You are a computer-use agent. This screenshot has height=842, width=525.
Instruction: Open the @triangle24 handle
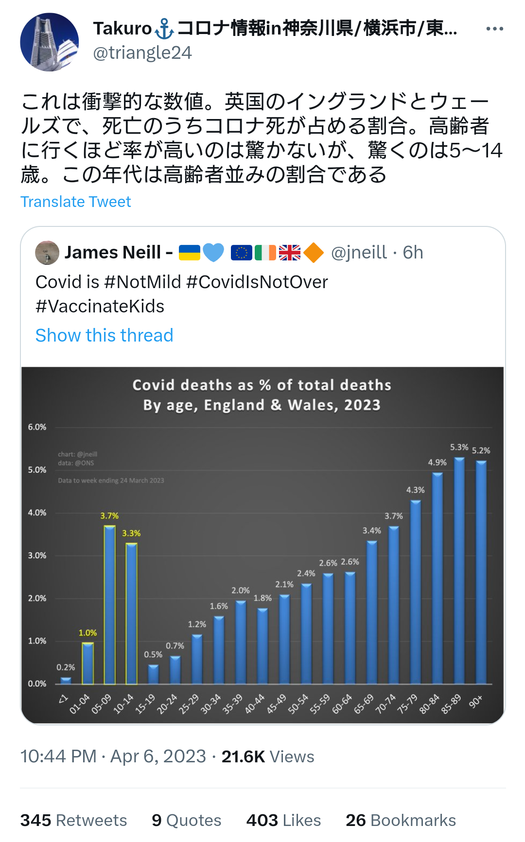click(142, 53)
